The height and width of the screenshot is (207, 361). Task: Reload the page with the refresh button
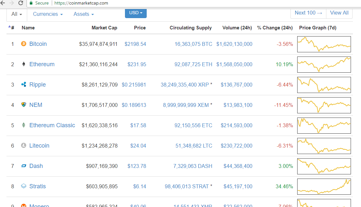(x=21, y=3)
